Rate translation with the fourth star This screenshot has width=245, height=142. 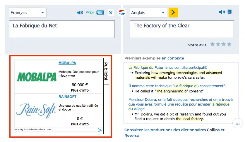point(229,44)
